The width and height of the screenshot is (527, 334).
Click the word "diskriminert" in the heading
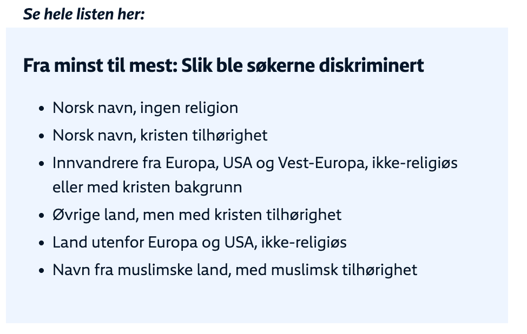pyautogui.click(x=371, y=65)
